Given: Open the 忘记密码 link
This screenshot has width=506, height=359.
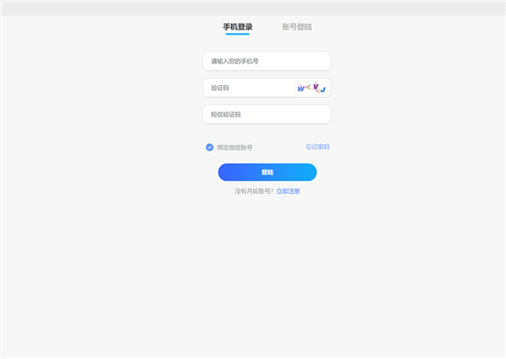Looking at the screenshot, I should point(317,147).
